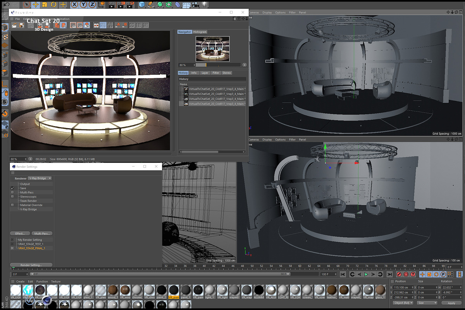Enable the Multi-Pass checkbox
This screenshot has width=465, height=310.
pos(12,192)
